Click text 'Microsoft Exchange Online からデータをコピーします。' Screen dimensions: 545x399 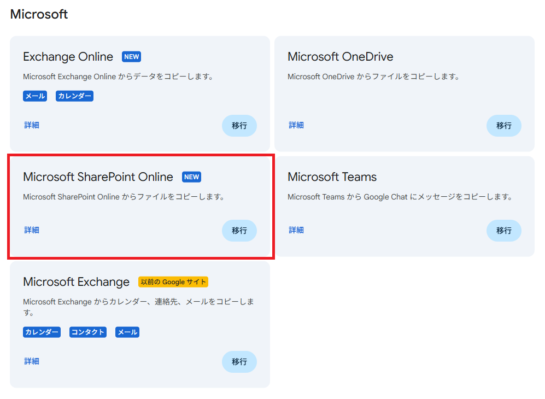tap(118, 77)
